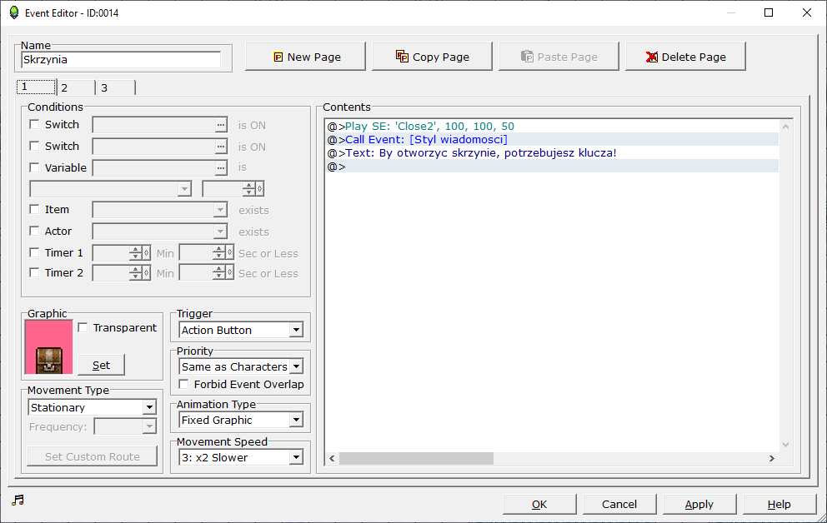
Task: Toggle the Forbid Event Overlap checkbox
Action: pos(184,385)
